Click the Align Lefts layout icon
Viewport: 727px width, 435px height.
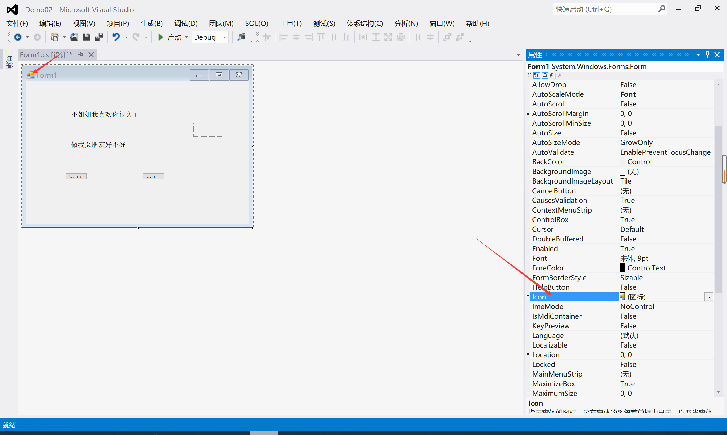283,37
